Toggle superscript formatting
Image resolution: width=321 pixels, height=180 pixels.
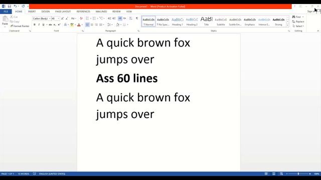tap(59, 24)
